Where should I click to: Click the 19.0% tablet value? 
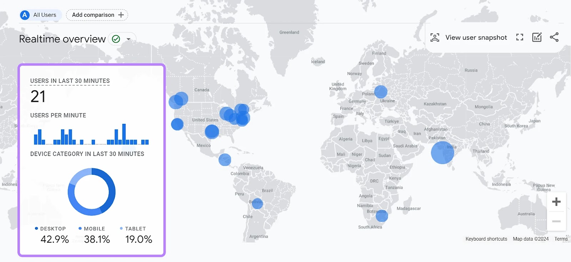[138, 239]
